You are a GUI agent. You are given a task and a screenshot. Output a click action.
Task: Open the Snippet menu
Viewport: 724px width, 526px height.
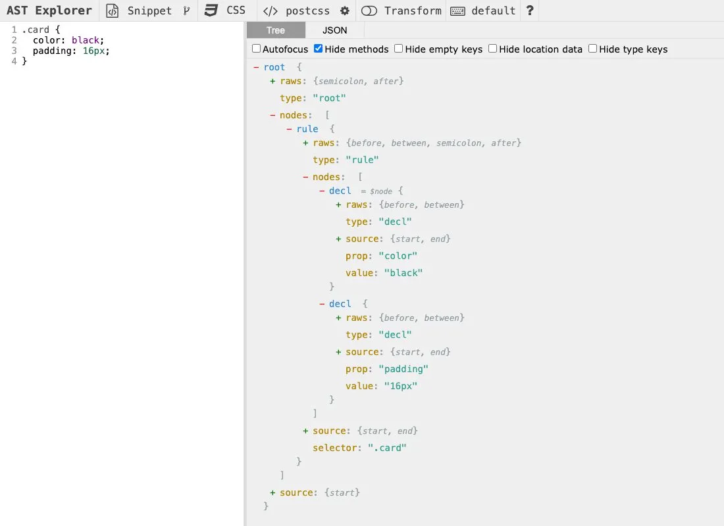click(x=138, y=11)
